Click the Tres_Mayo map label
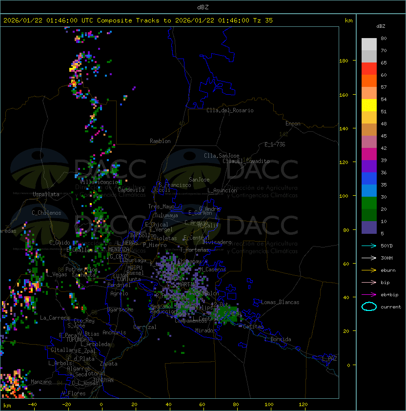Screen dimensions: 406x411 (161, 206)
